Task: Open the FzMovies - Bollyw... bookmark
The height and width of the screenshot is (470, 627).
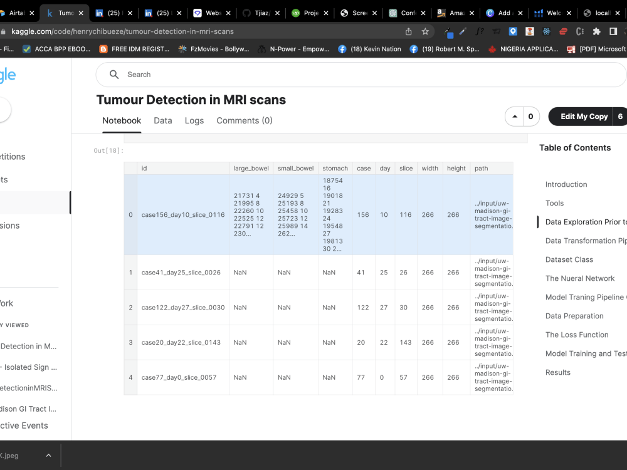Action: coord(214,49)
